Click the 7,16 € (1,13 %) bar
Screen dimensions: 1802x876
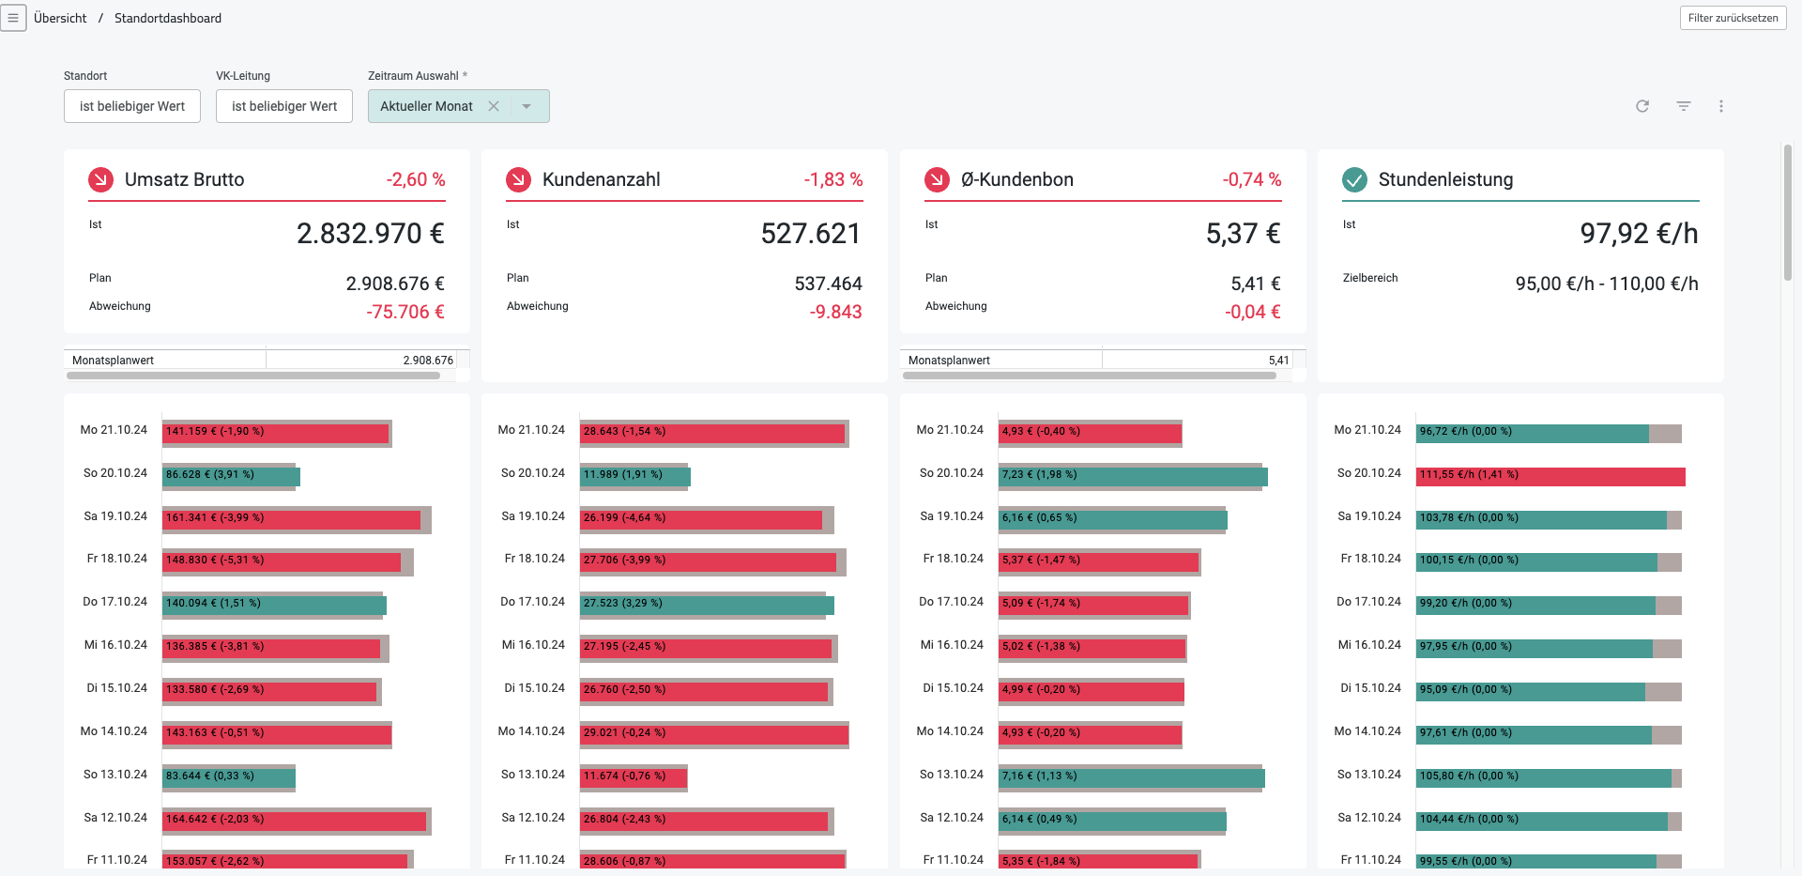point(1132,776)
